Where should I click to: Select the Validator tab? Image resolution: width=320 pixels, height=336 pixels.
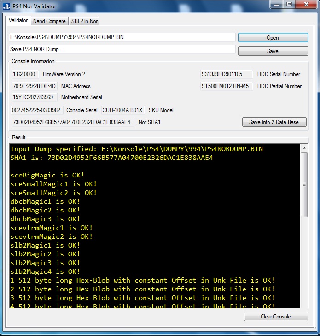coord(18,20)
